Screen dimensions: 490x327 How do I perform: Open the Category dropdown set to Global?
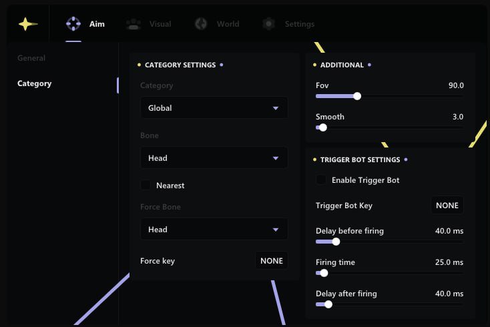[214, 108]
